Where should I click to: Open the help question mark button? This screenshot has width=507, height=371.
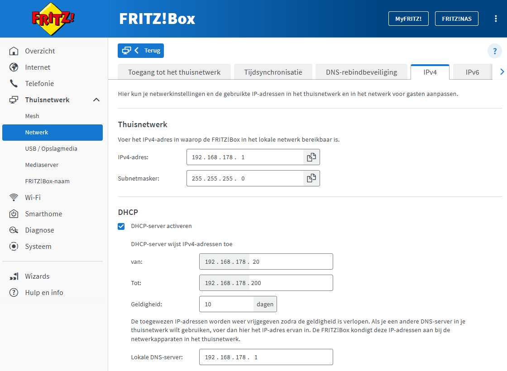pyautogui.click(x=494, y=51)
